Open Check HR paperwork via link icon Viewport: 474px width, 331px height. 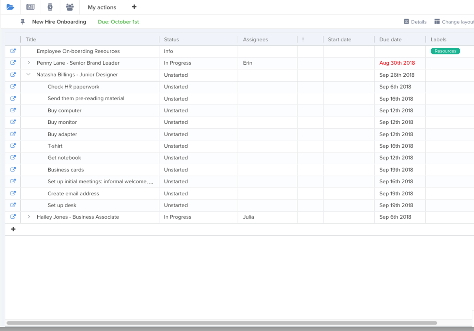13,86
